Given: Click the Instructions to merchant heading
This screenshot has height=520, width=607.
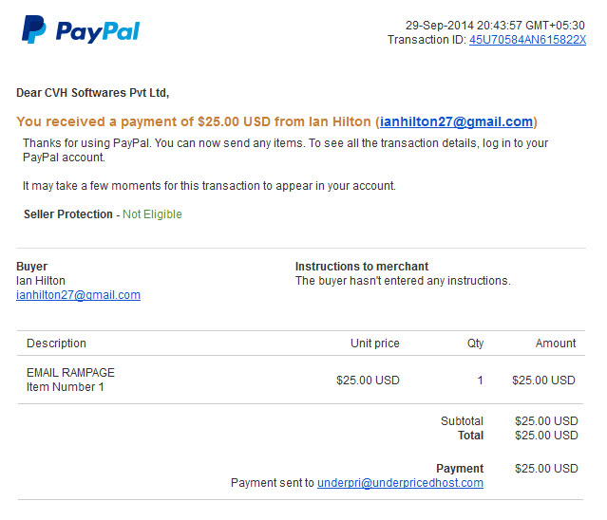Looking at the screenshot, I should coord(362,267).
